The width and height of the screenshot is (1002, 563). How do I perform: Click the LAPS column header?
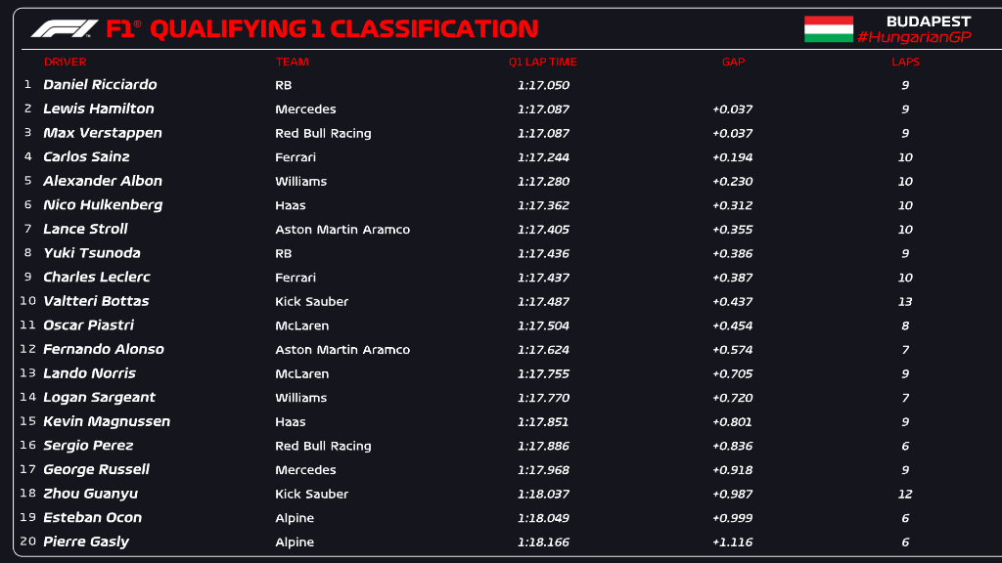[x=905, y=62]
